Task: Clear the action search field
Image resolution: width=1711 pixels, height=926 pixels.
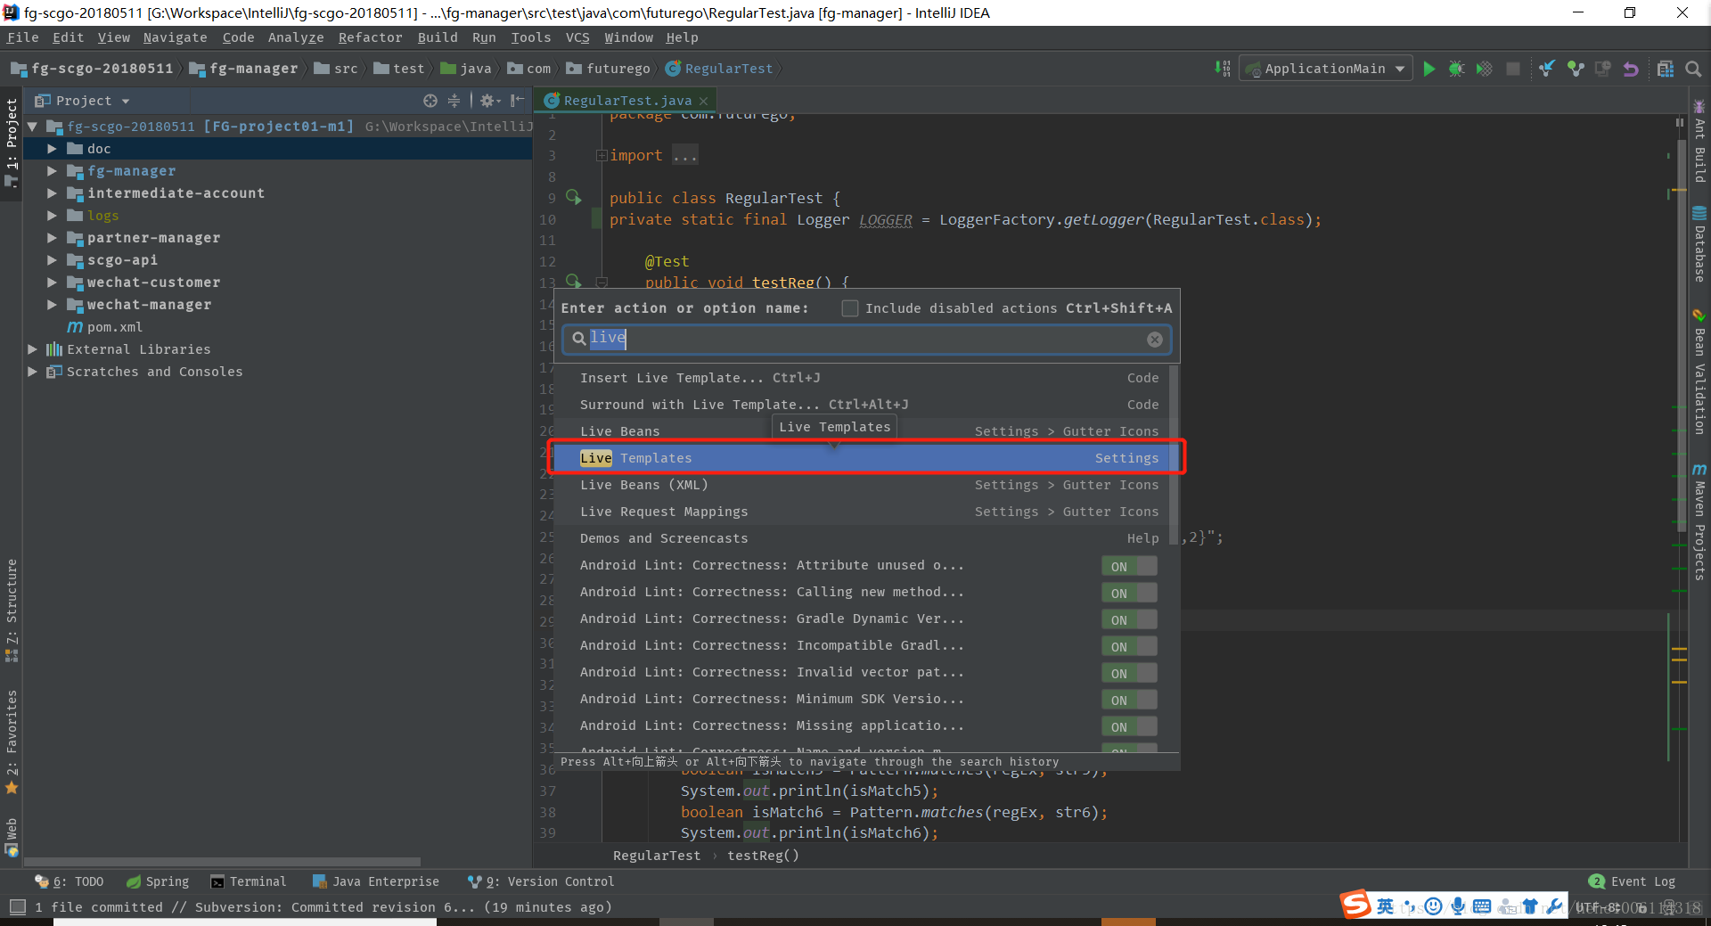Action: [1155, 340]
